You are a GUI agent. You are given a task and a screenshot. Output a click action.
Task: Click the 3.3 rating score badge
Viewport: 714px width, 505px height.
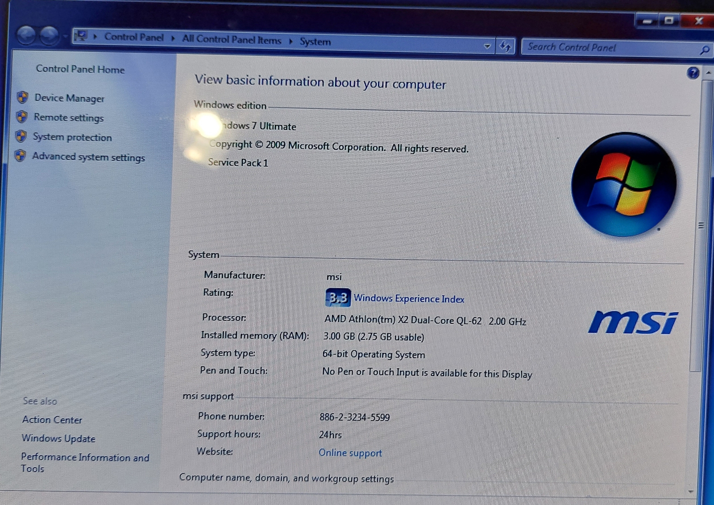338,298
